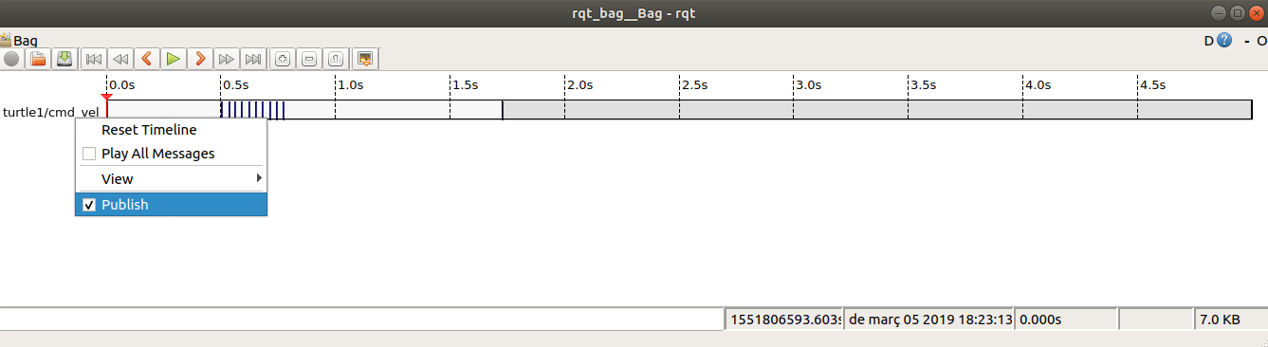This screenshot has height=347, width=1268.
Task: Click the turtle1/cmd_vel topic label
Action: [51, 111]
